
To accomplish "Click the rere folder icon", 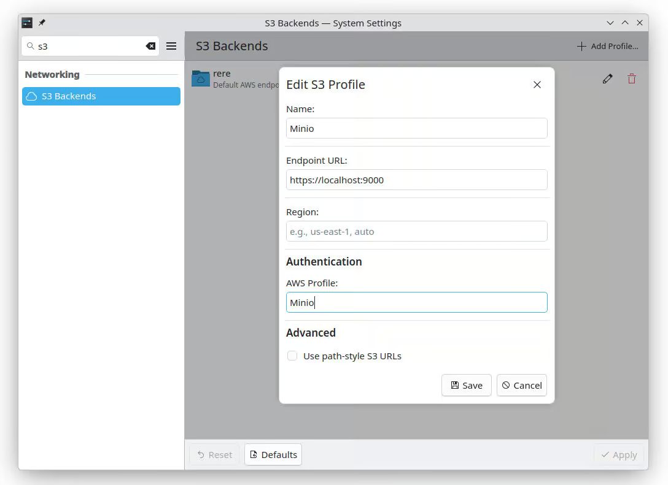I will [201, 78].
